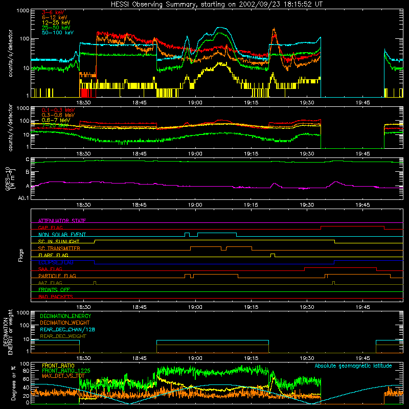Viewport: 409px width, 409px height.
Task: Click the A47_FLAG label
Action: 50,283
